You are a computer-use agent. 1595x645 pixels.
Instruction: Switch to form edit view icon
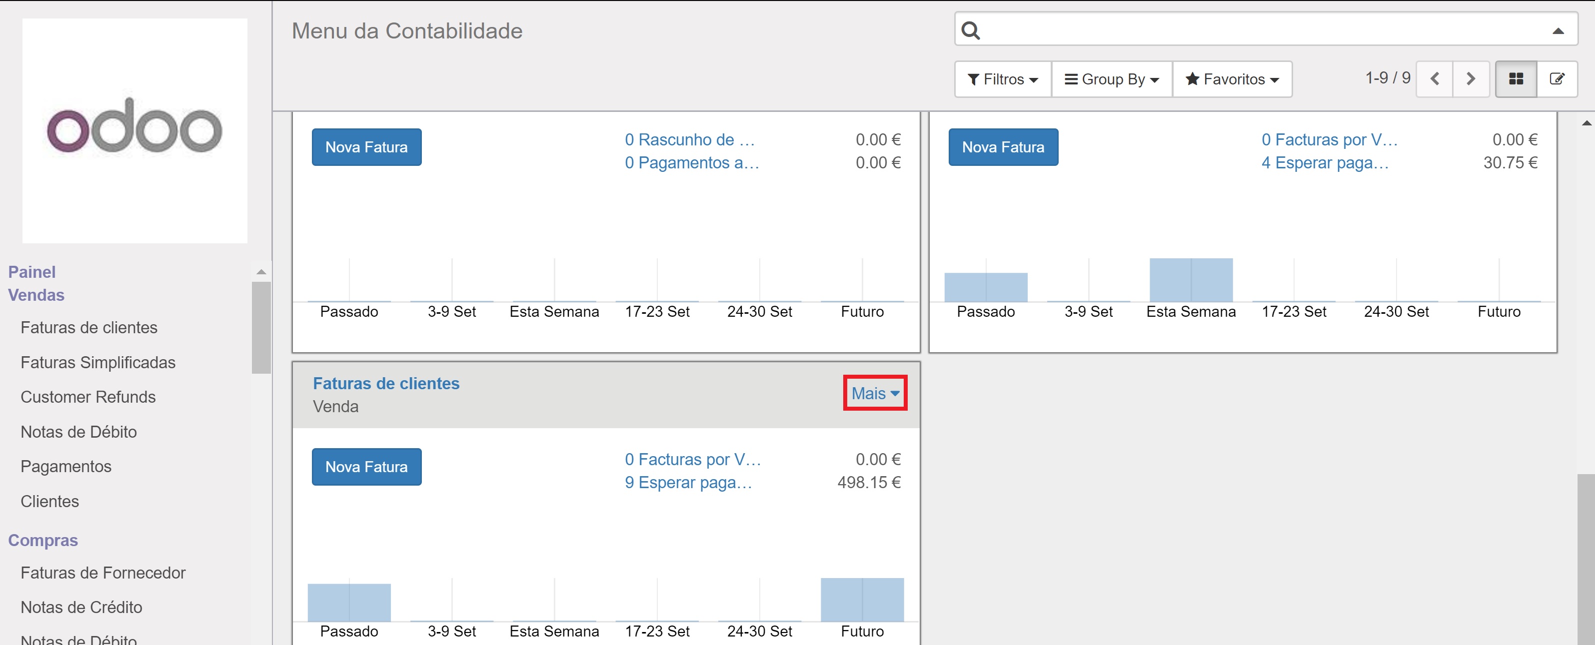pyautogui.click(x=1556, y=78)
